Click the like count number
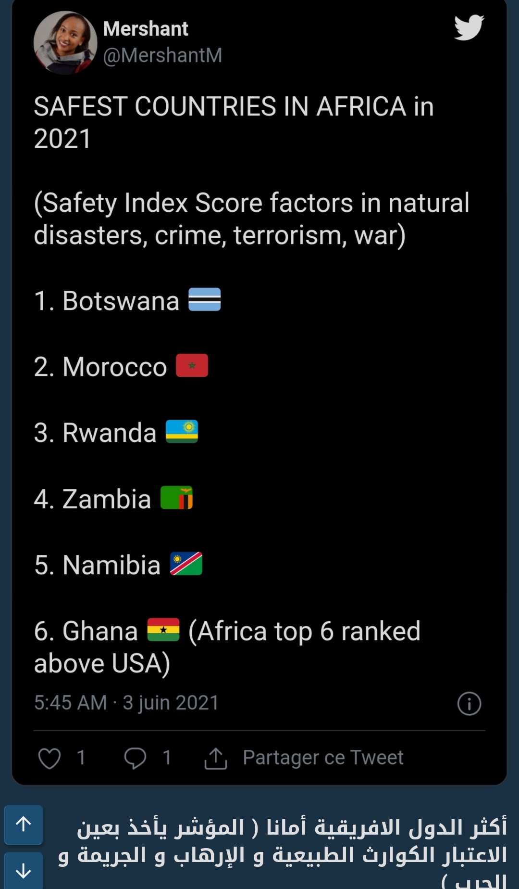 [81, 758]
